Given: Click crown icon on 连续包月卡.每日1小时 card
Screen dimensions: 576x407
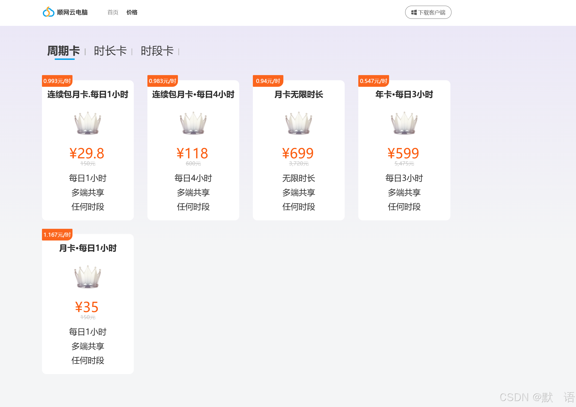Looking at the screenshot, I should pos(88,123).
